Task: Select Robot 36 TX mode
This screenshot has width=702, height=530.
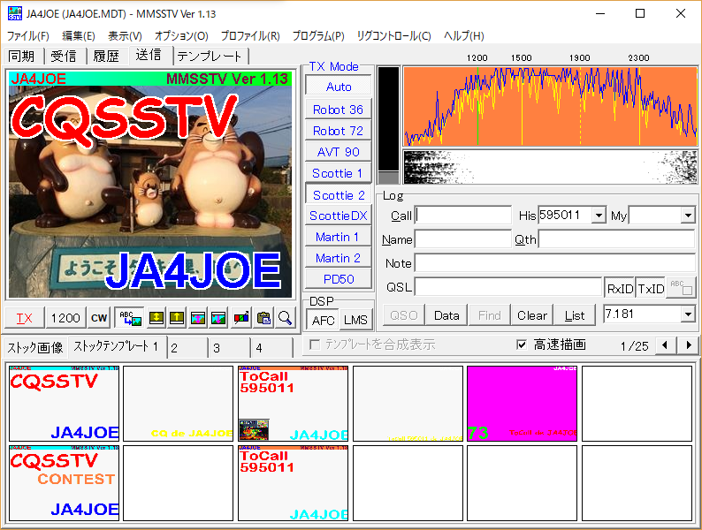Action: coord(339,110)
